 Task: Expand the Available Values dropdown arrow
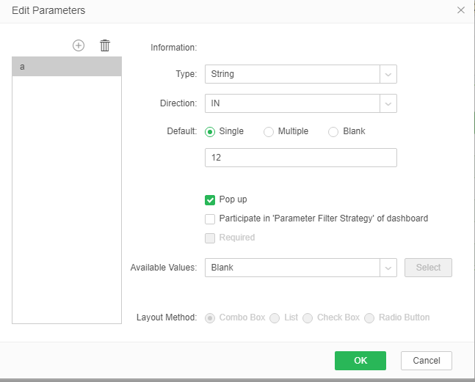(388, 268)
